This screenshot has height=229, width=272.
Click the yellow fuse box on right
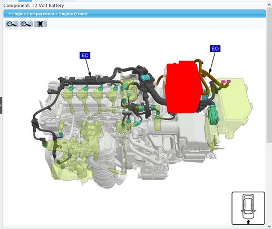point(234,107)
